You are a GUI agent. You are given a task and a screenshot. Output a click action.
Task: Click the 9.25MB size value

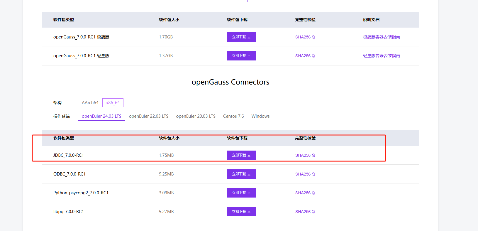point(166,174)
